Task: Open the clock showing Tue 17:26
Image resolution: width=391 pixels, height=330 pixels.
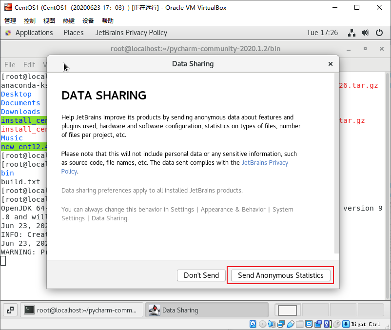Action: [322, 33]
